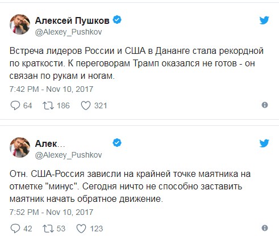
Task: Open the info icon on the first tweet
Action: click(x=265, y=105)
